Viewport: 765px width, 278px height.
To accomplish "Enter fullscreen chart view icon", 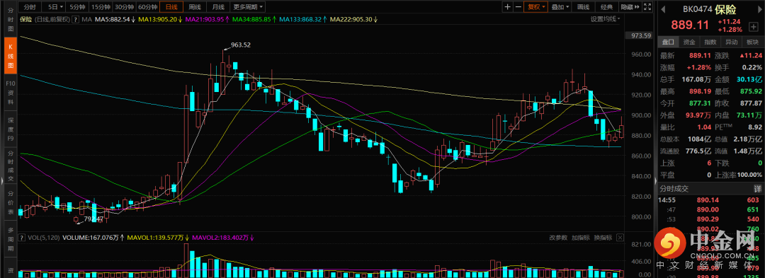I will coord(647,7).
